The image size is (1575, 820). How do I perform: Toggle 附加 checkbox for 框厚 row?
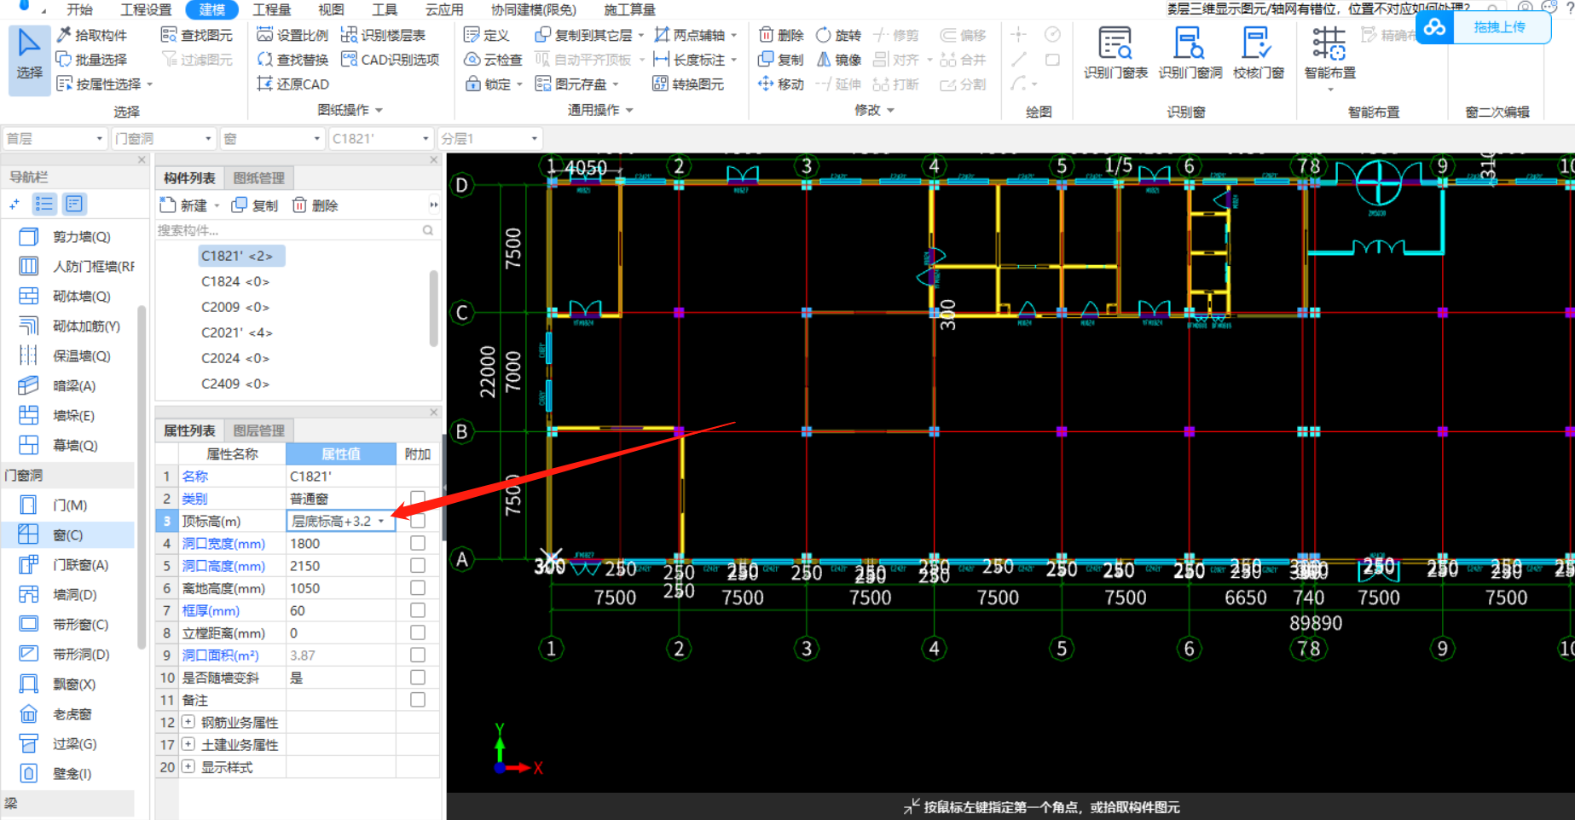pos(418,610)
